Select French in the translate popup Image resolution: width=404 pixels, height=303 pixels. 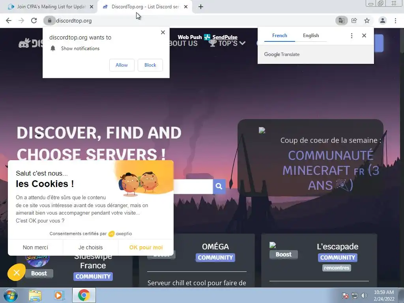pos(280,36)
